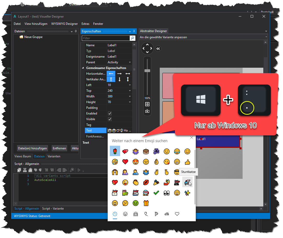Collapse the Gemeinsame Eigenschaften section

(83, 68)
